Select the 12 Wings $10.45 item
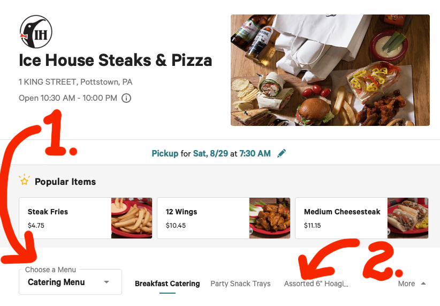Image resolution: width=440 pixels, height=306 pixels. [203, 218]
